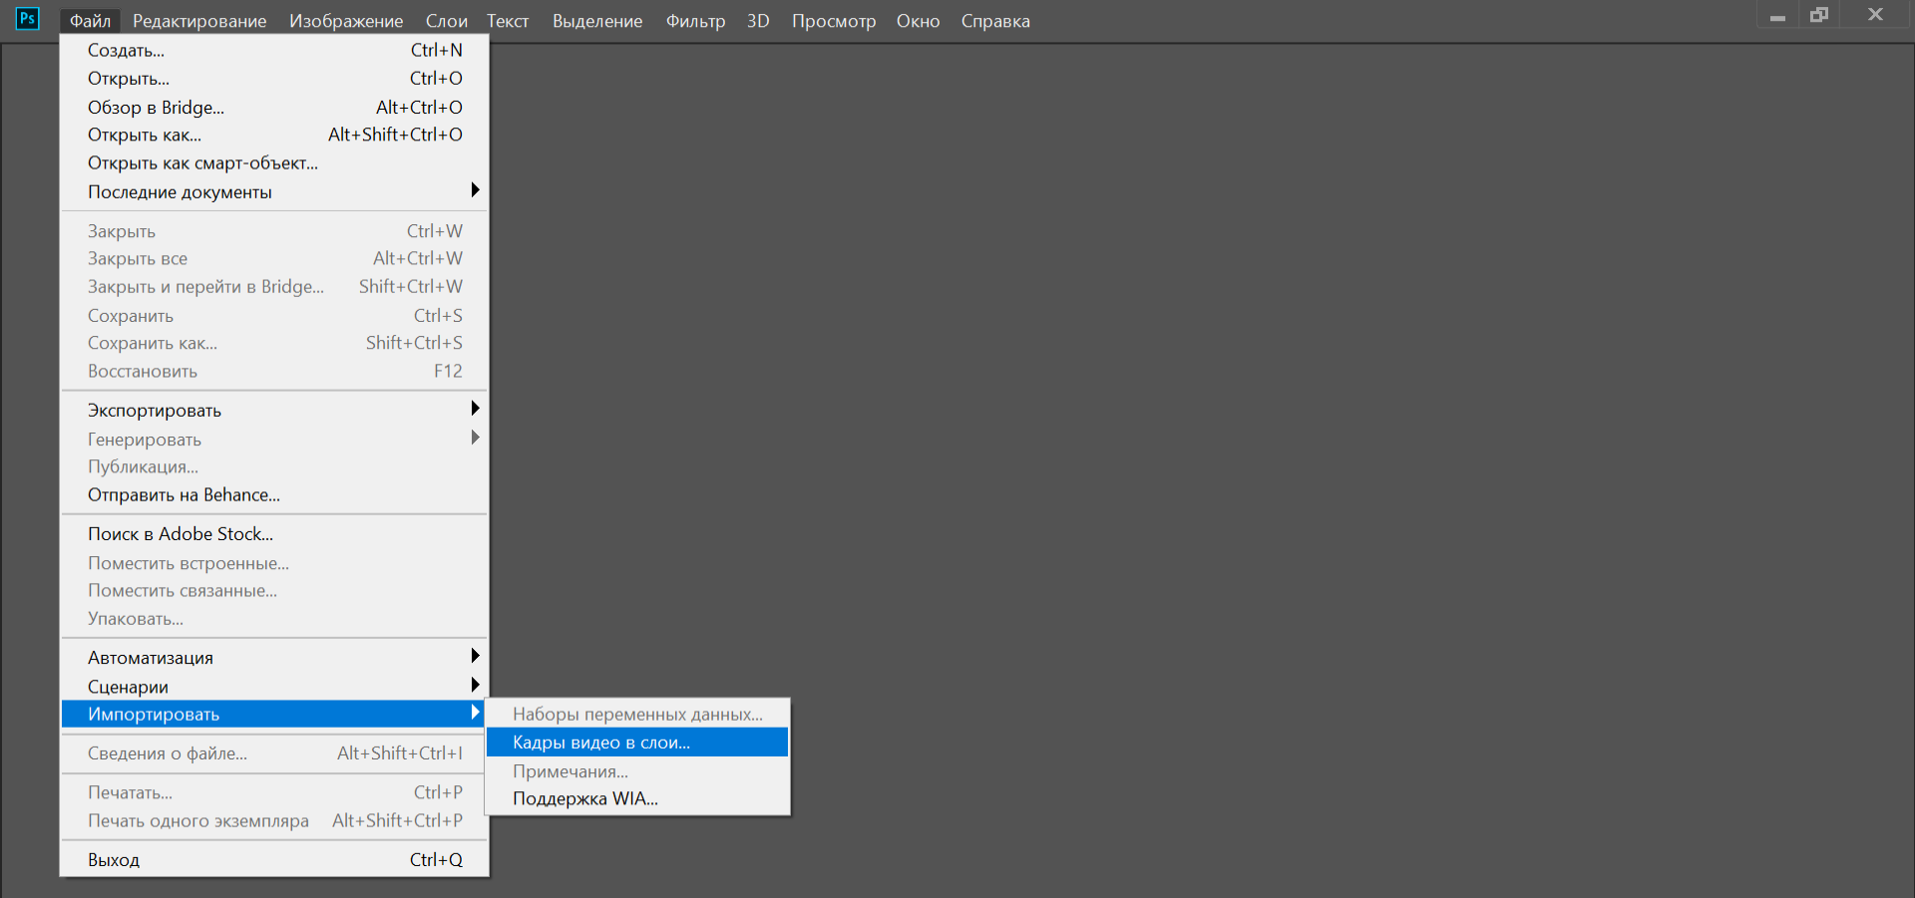Select Обзор в Bridge... entry
The image size is (1915, 898).
274,107
